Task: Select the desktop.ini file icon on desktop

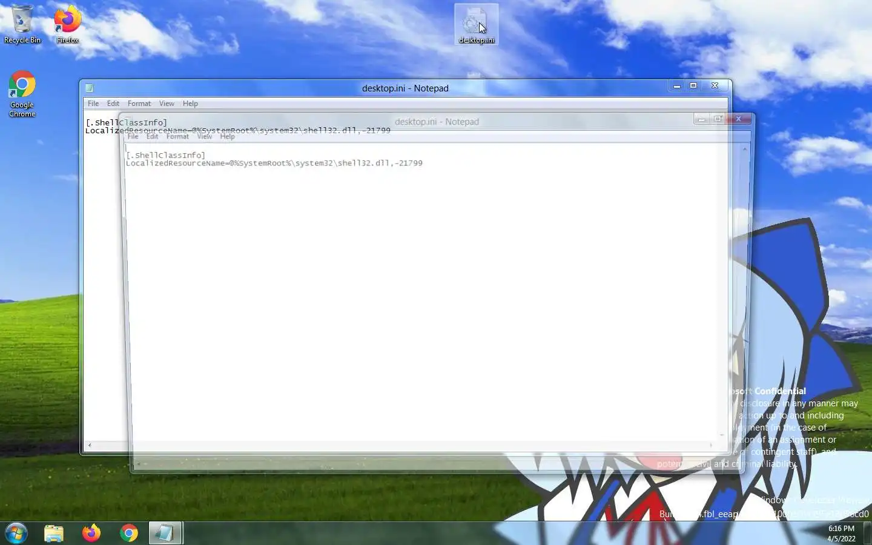Action: (477, 24)
